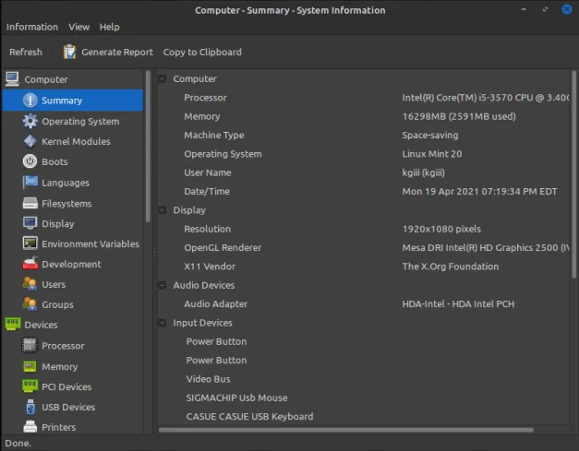Select the OpenGL Renderer row
This screenshot has width=579, height=451.
[x=364, y=247]
